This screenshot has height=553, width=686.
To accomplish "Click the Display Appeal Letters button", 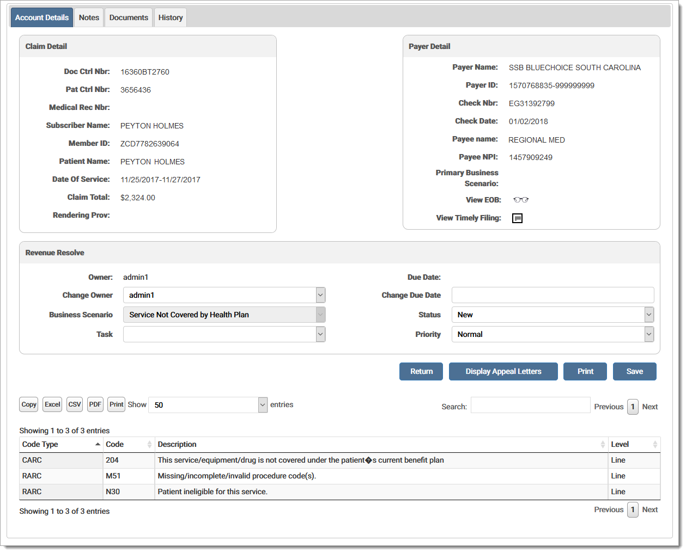I will [503, 371].
